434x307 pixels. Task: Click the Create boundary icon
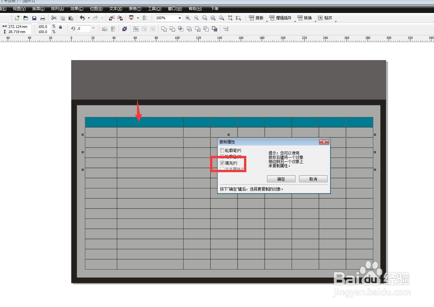click(x=215, y=29)
